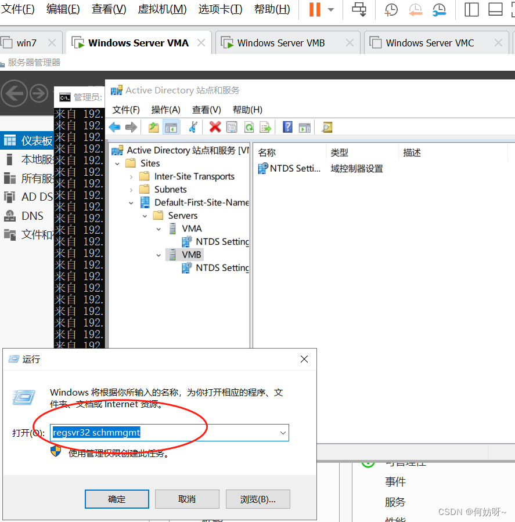Take a VMware snapshot with clock-plus icon
This screenshot has height=522, width=515.
point(391,10)
